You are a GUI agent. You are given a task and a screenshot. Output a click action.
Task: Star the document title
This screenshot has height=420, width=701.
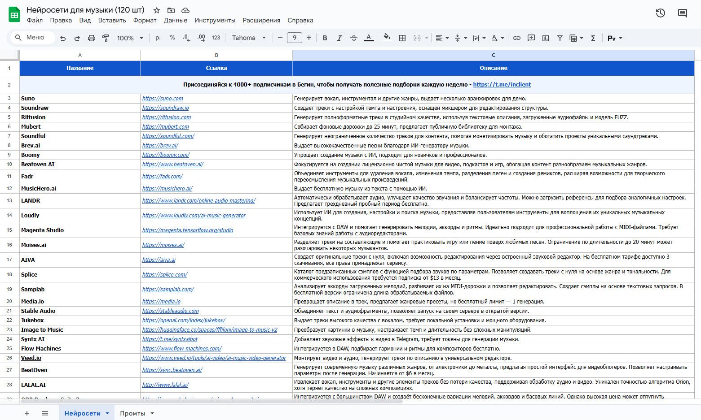coord(157,10)
